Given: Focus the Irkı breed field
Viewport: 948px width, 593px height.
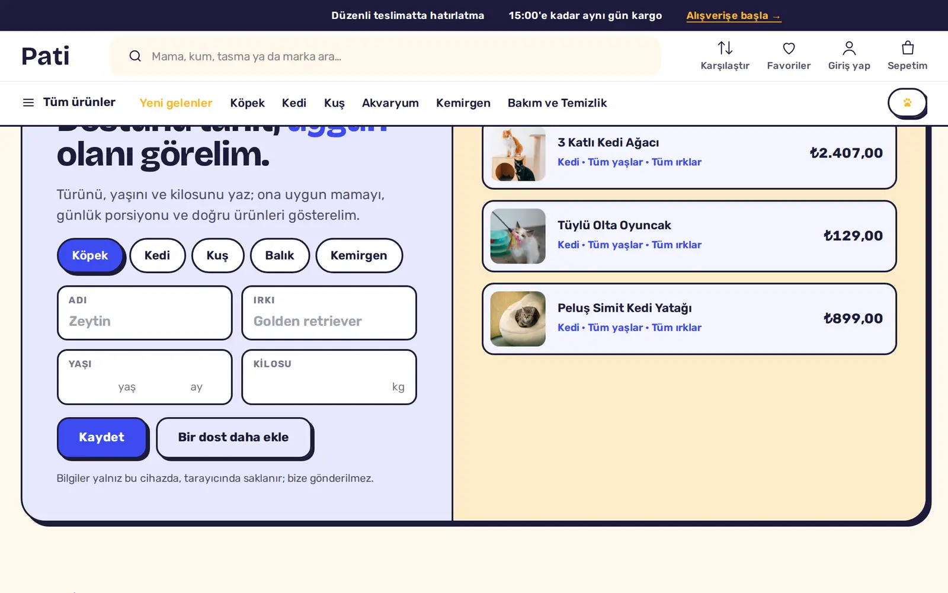Looking at the screenshot, I should click(329, 313).
